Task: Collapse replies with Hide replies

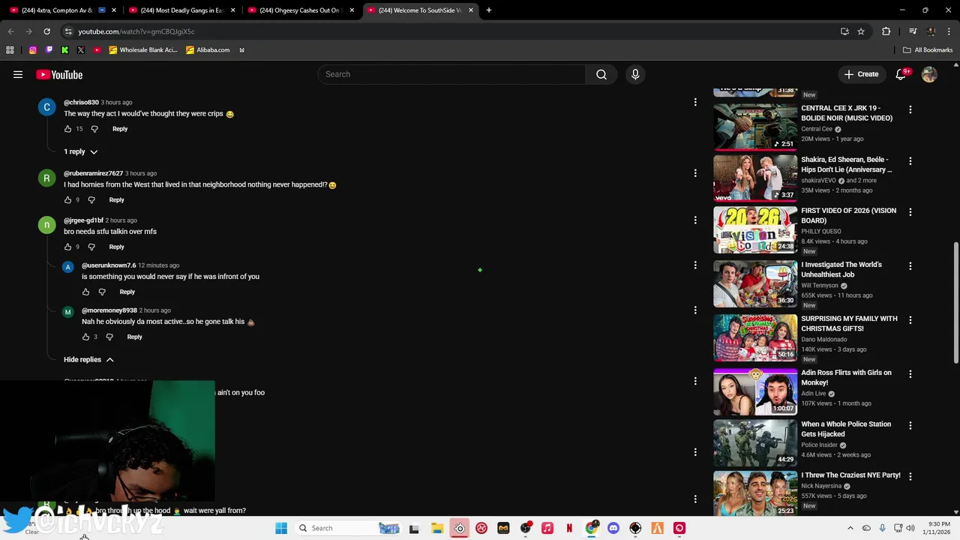Action: [x=88, y=360]
